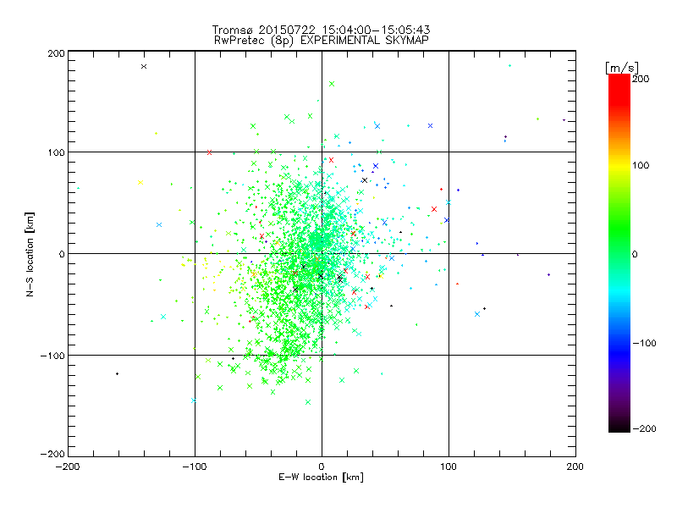The image size is (677, 508).
Task: Click the red X marker on the 100 km N-S gridline
Action: (x=209, y=152)
